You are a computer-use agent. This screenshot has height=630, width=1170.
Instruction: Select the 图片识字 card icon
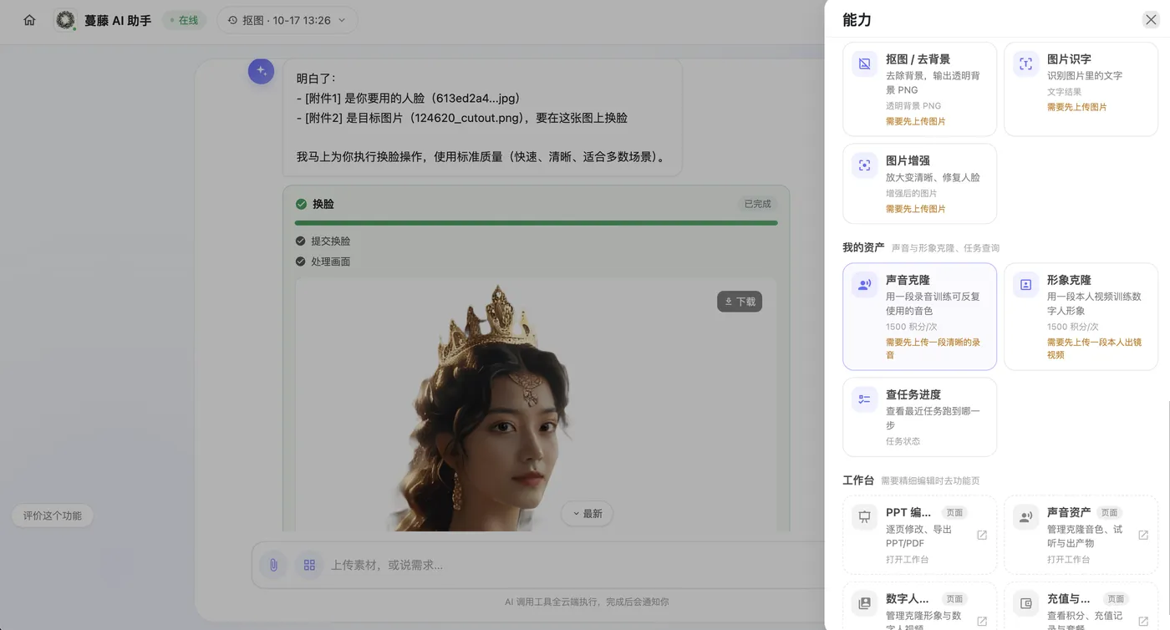[1026, 64]
